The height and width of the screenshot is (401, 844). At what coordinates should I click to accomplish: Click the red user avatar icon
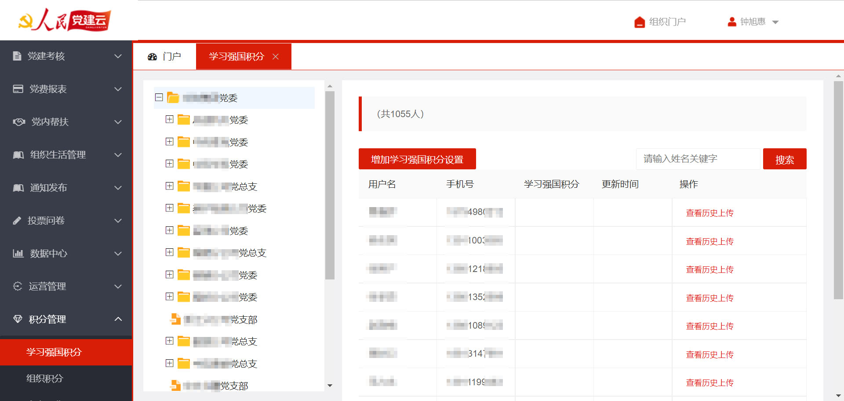tap(732, 21)
